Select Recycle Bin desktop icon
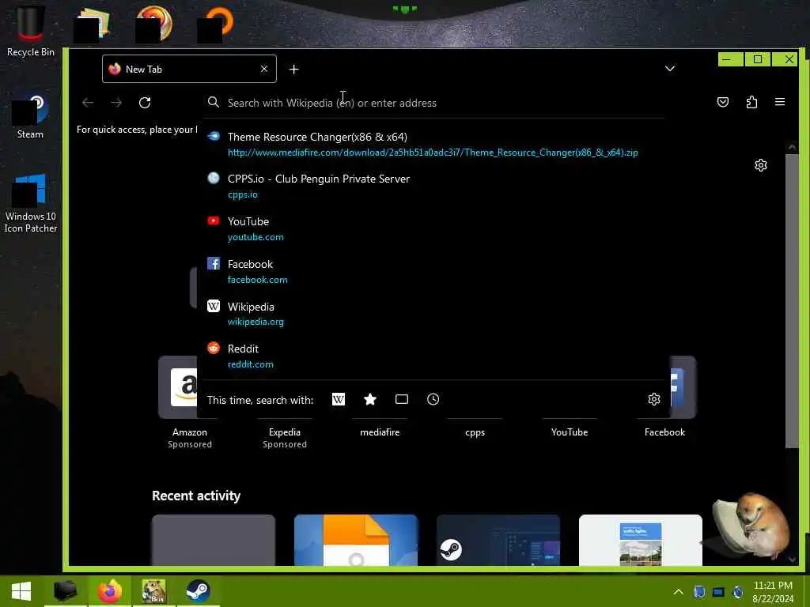This screenshot has width=810, height=607. pyautogui.click(x=31, y=32)
